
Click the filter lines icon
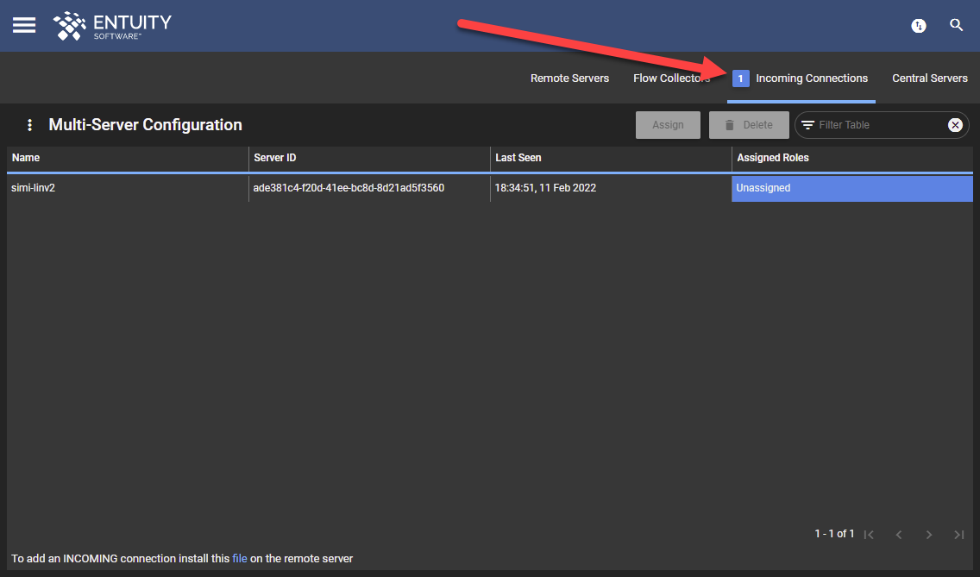pyautogui.click(x=807, y=125)
